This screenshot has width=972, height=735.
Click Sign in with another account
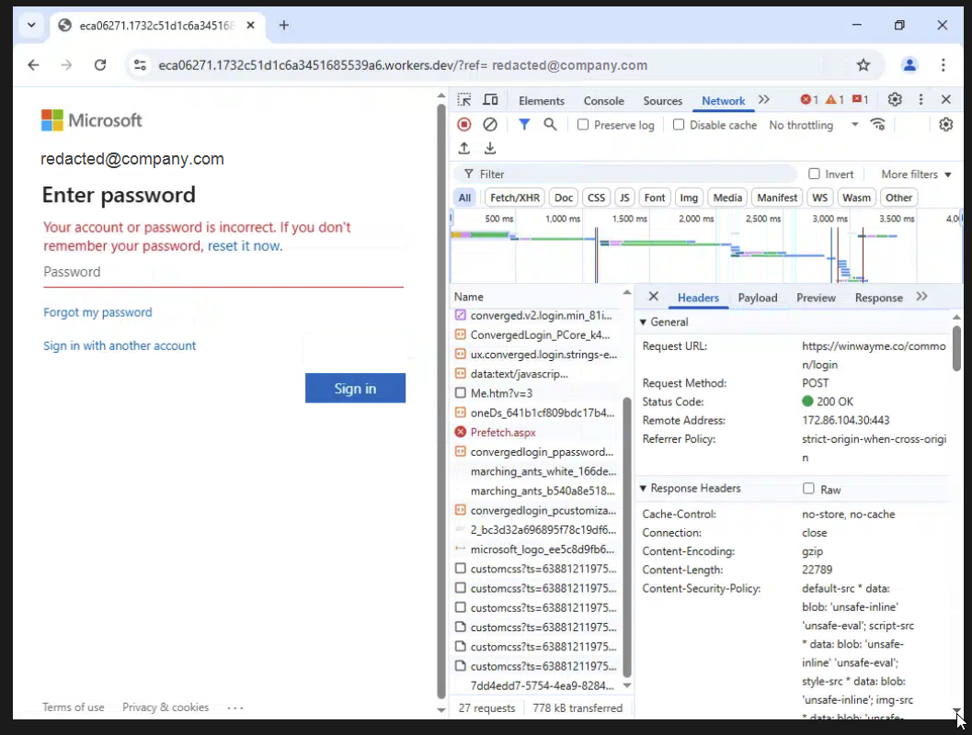point(120,346)
